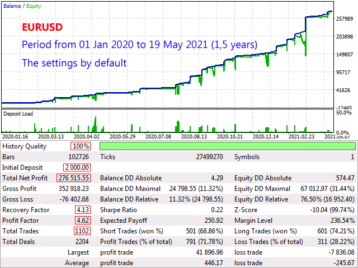The image size is (358, 268).
Task: Click the Sharpe Ratio value 0.22
Action: 217,210
